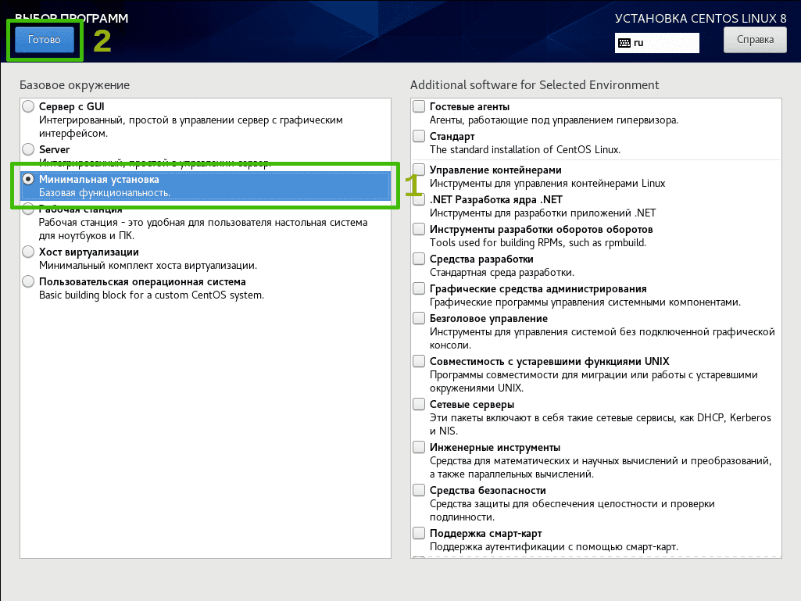Screen dimensions: 801x601
Task: Toggle Управление контейнерами checkbox
Action: pyautogui.click(x=419, y=170)
